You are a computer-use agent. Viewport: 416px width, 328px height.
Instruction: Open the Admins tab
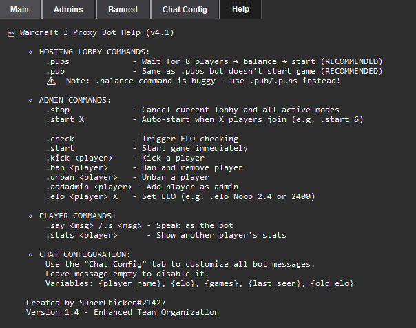tap(68, 9)
